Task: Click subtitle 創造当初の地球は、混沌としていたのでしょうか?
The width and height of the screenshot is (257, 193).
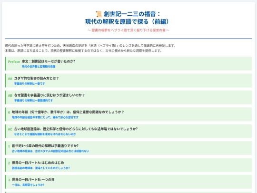Action: point(41,168)
